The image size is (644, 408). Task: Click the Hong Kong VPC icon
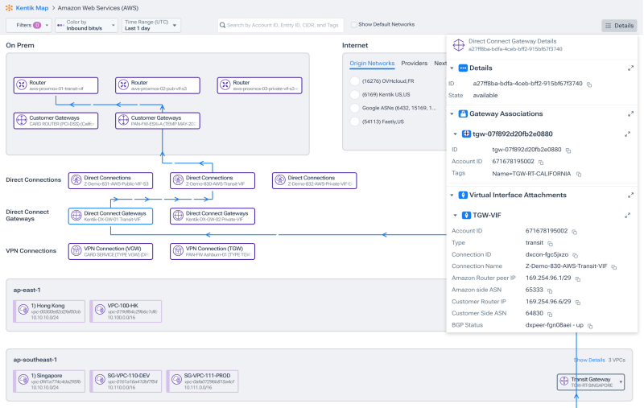(x=23, y=311)
